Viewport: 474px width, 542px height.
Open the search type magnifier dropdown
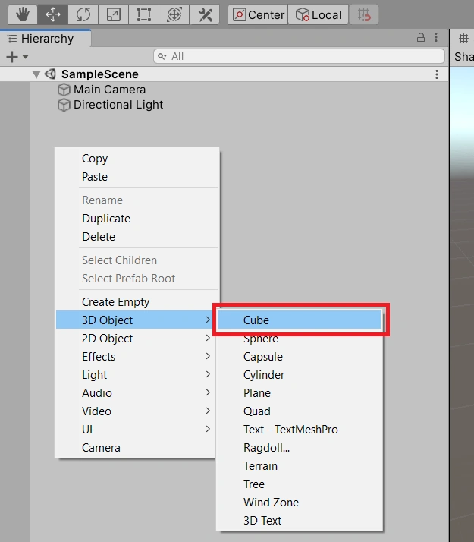(162, 56)
